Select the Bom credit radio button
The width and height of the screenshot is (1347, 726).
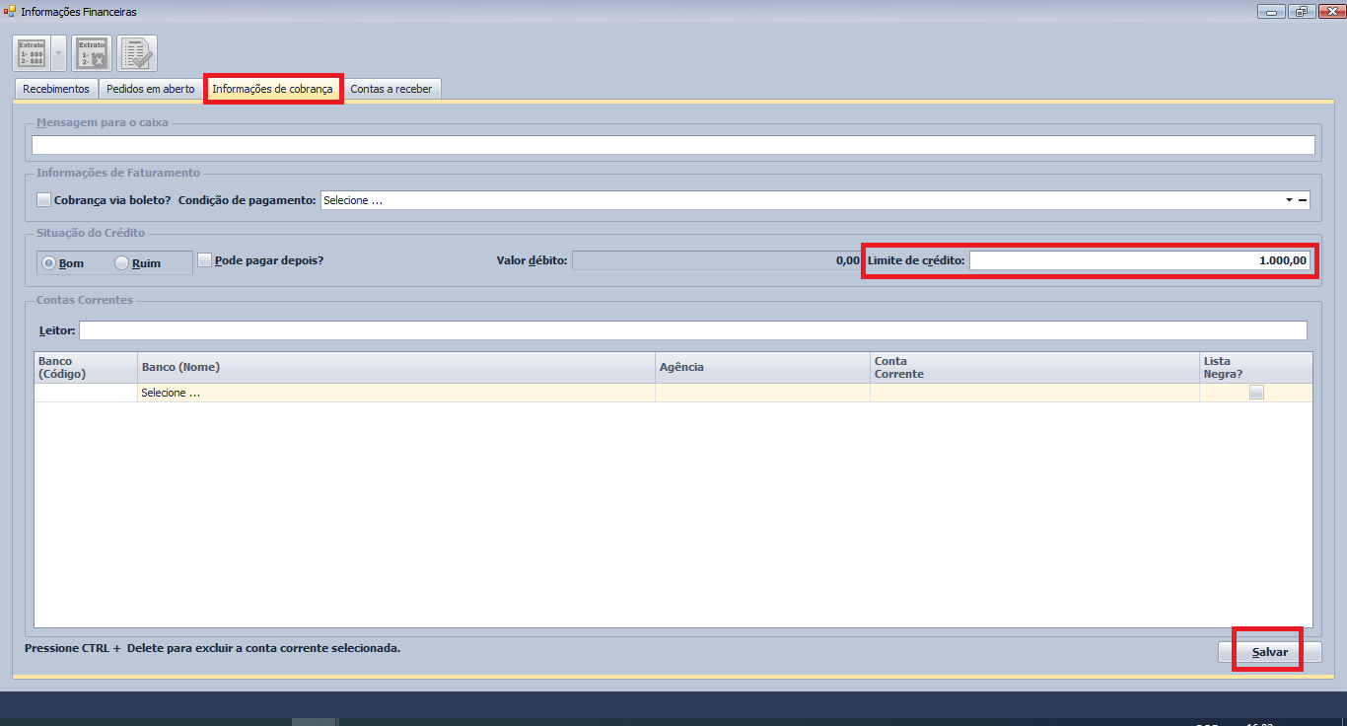click(x=49, y=263)
